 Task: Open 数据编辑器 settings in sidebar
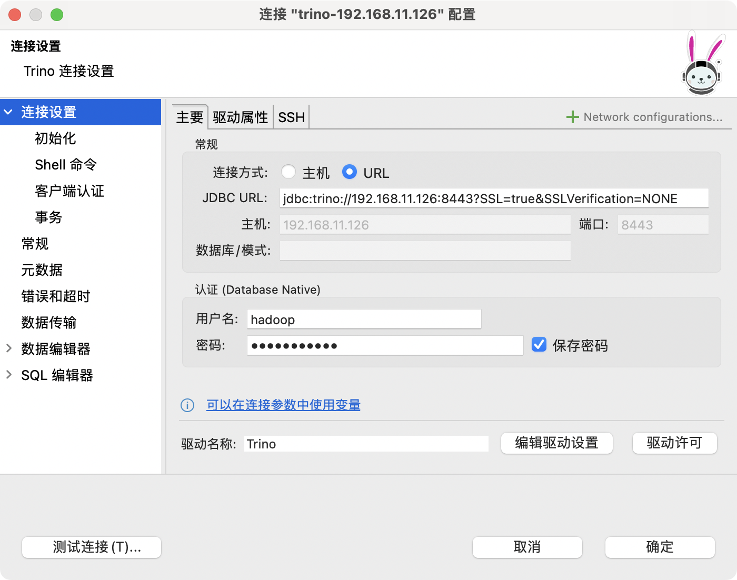56,349
